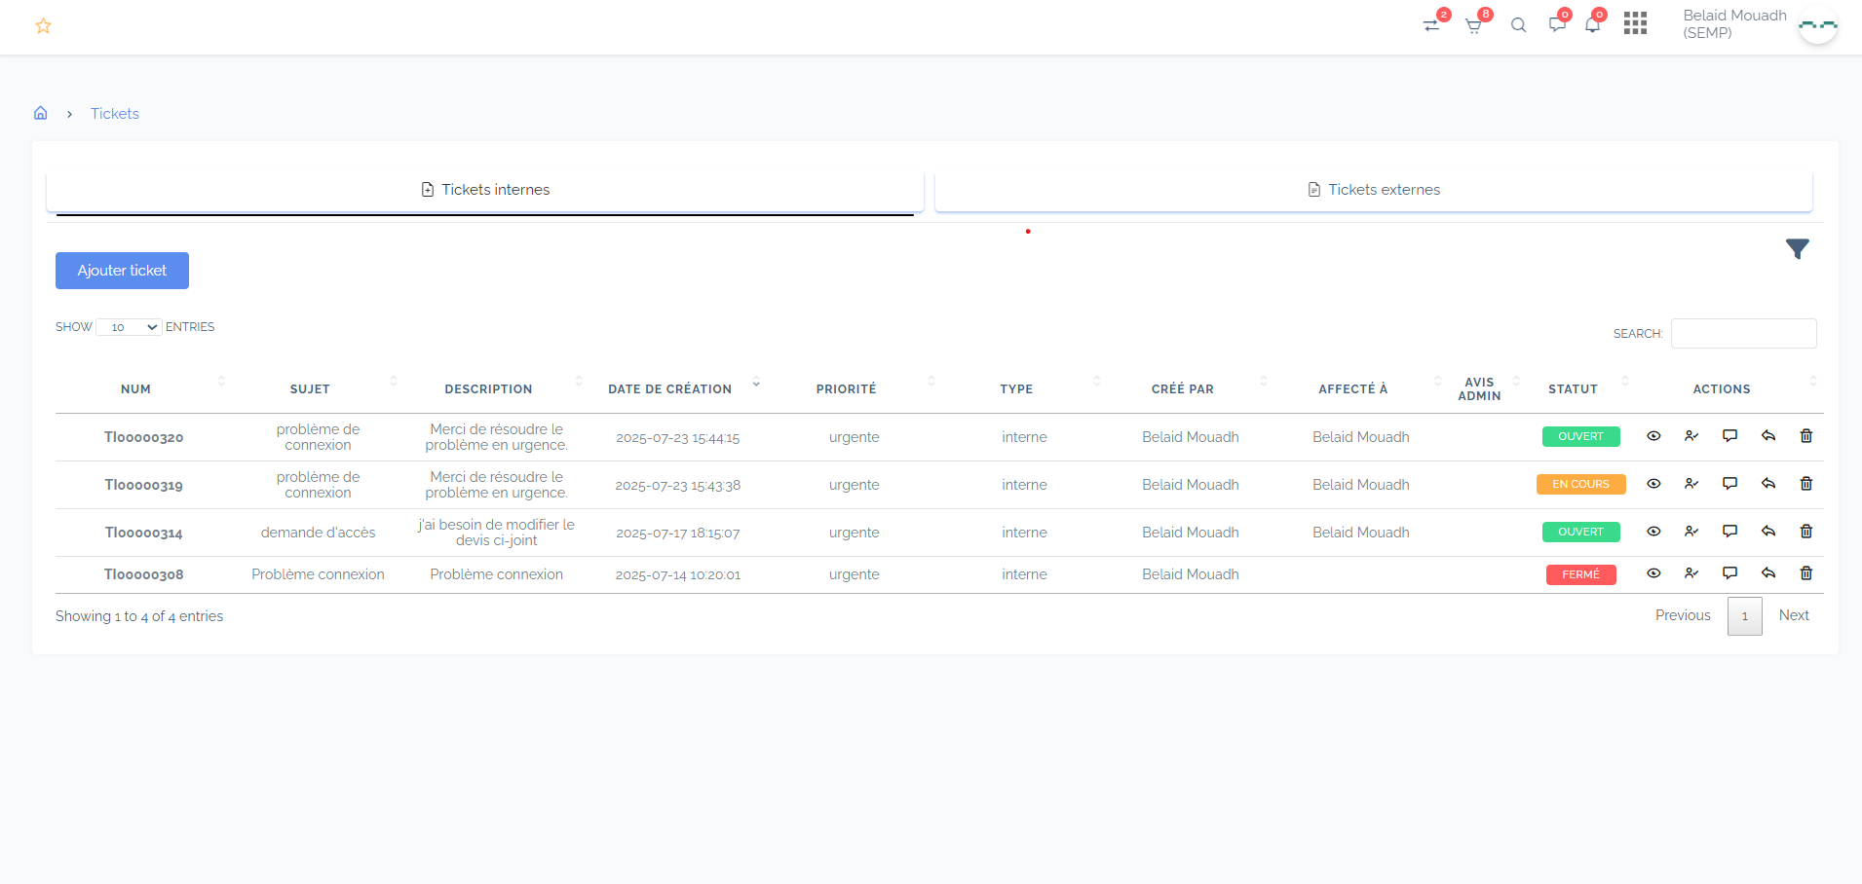The width and height of the screenshot is (1862, 884).
Task: Sort table by NUM column
Action: click(135, 389)
